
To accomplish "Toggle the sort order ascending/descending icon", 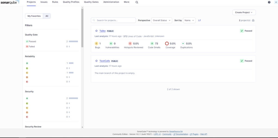I will pyautogui.click(x=200, y=20).
